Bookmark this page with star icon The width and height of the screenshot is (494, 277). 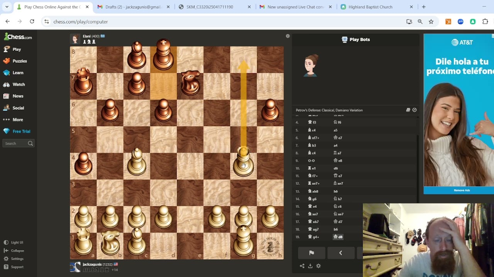click(x=431, y=22)
